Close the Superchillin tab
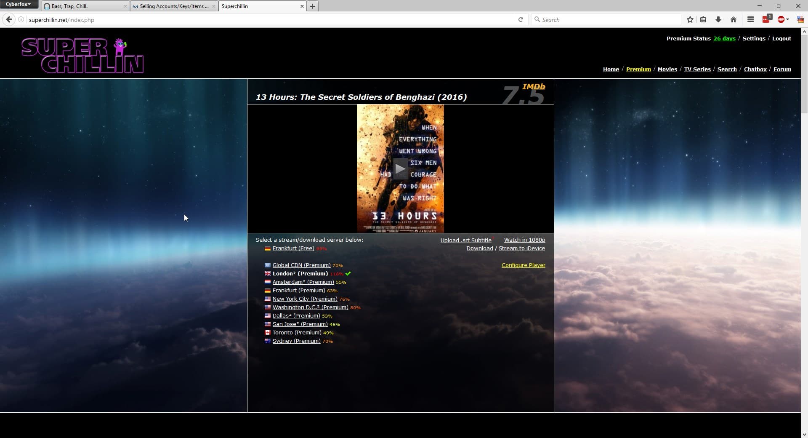808x438 pixels. pos(302,6)
